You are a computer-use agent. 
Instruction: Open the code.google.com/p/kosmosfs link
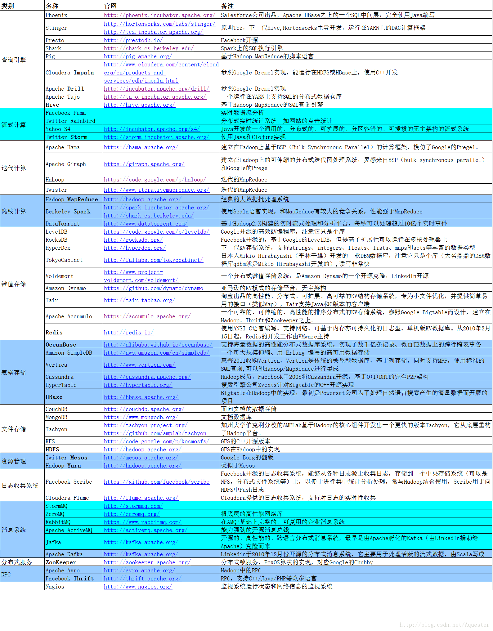tap(156, 441)
